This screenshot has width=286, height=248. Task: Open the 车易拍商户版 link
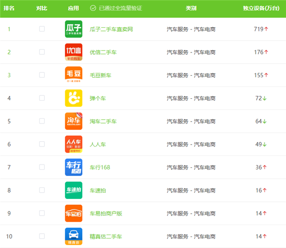106,214
